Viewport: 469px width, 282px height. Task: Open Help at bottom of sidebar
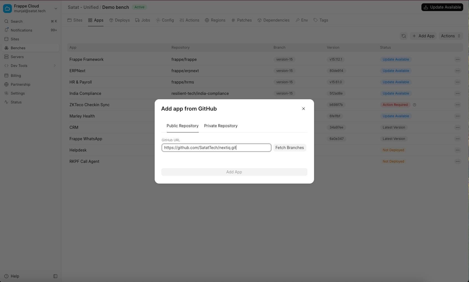tap(12, 276)
